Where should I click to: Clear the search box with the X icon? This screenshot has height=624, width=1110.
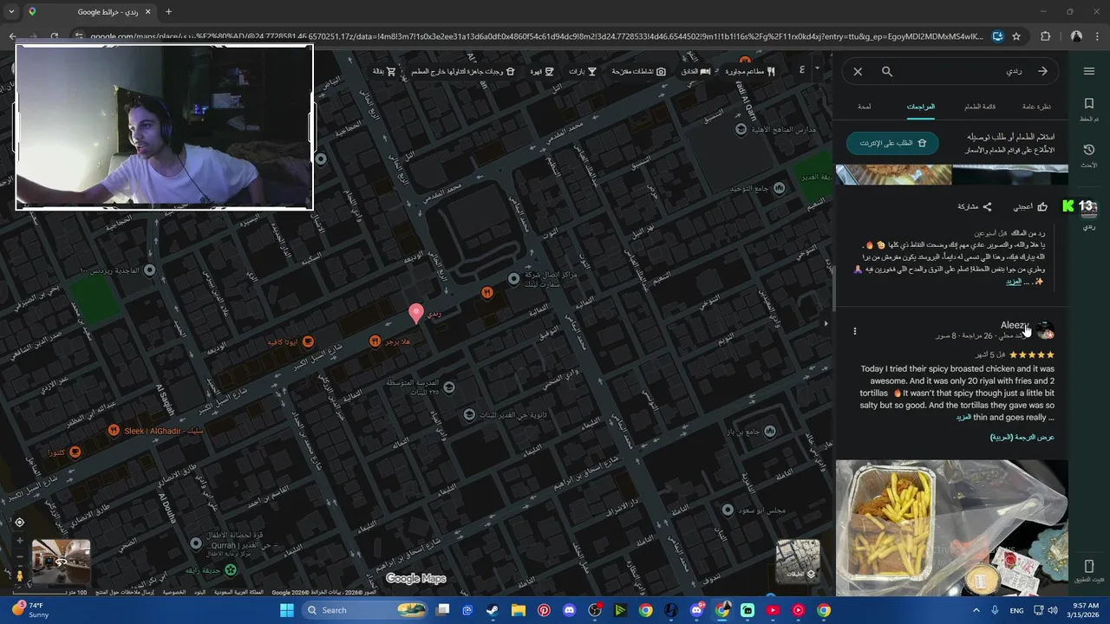tap(858, 72)
